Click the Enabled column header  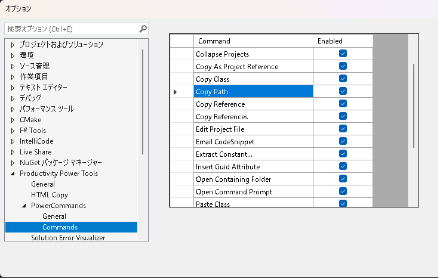(343, 41)
